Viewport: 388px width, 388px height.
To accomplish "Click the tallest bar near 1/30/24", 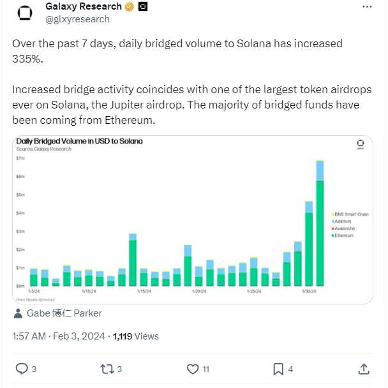I will pyautogui.click(x=320, y=223).
